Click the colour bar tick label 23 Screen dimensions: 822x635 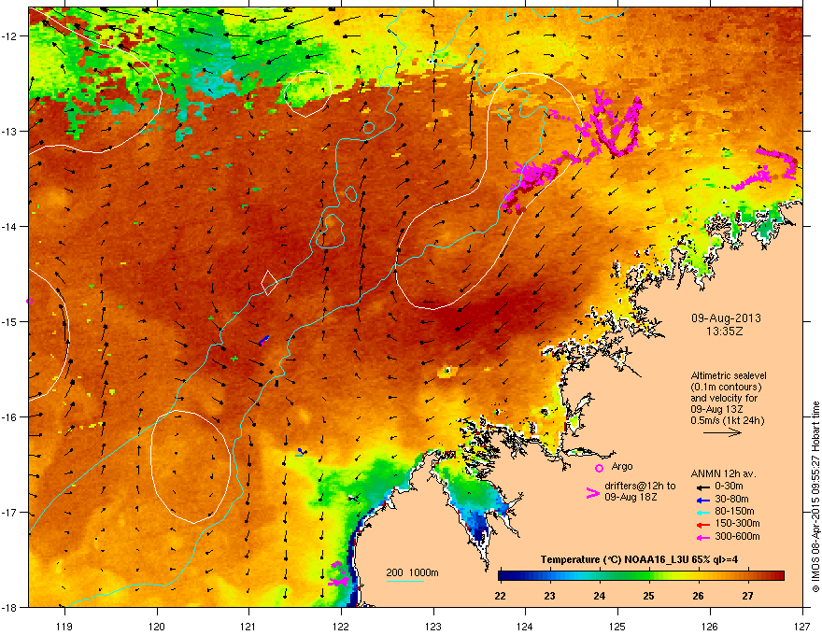tap(549, 596)
